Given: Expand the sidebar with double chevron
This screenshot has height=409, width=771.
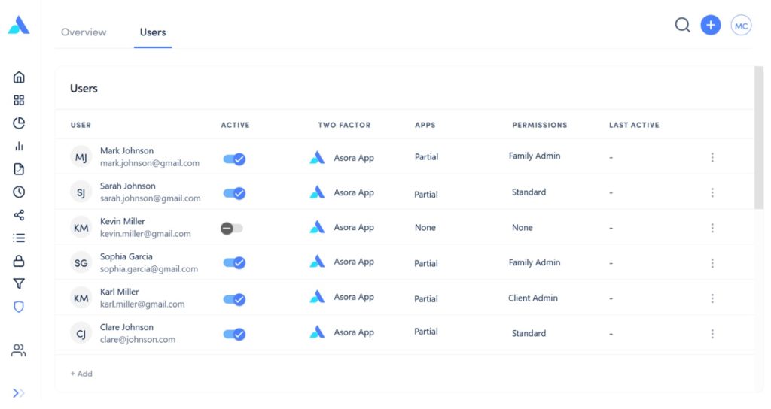Looking at the screenshot, I should coord(19,392).
